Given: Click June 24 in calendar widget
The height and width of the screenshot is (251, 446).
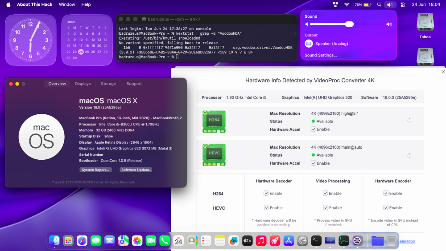Looking at the screenshot, I should [x=81, y=52].
